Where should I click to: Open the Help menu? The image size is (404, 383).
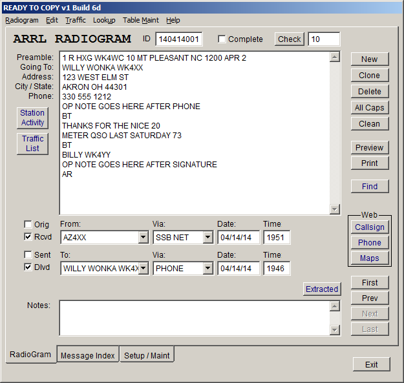tap(173, 20)
